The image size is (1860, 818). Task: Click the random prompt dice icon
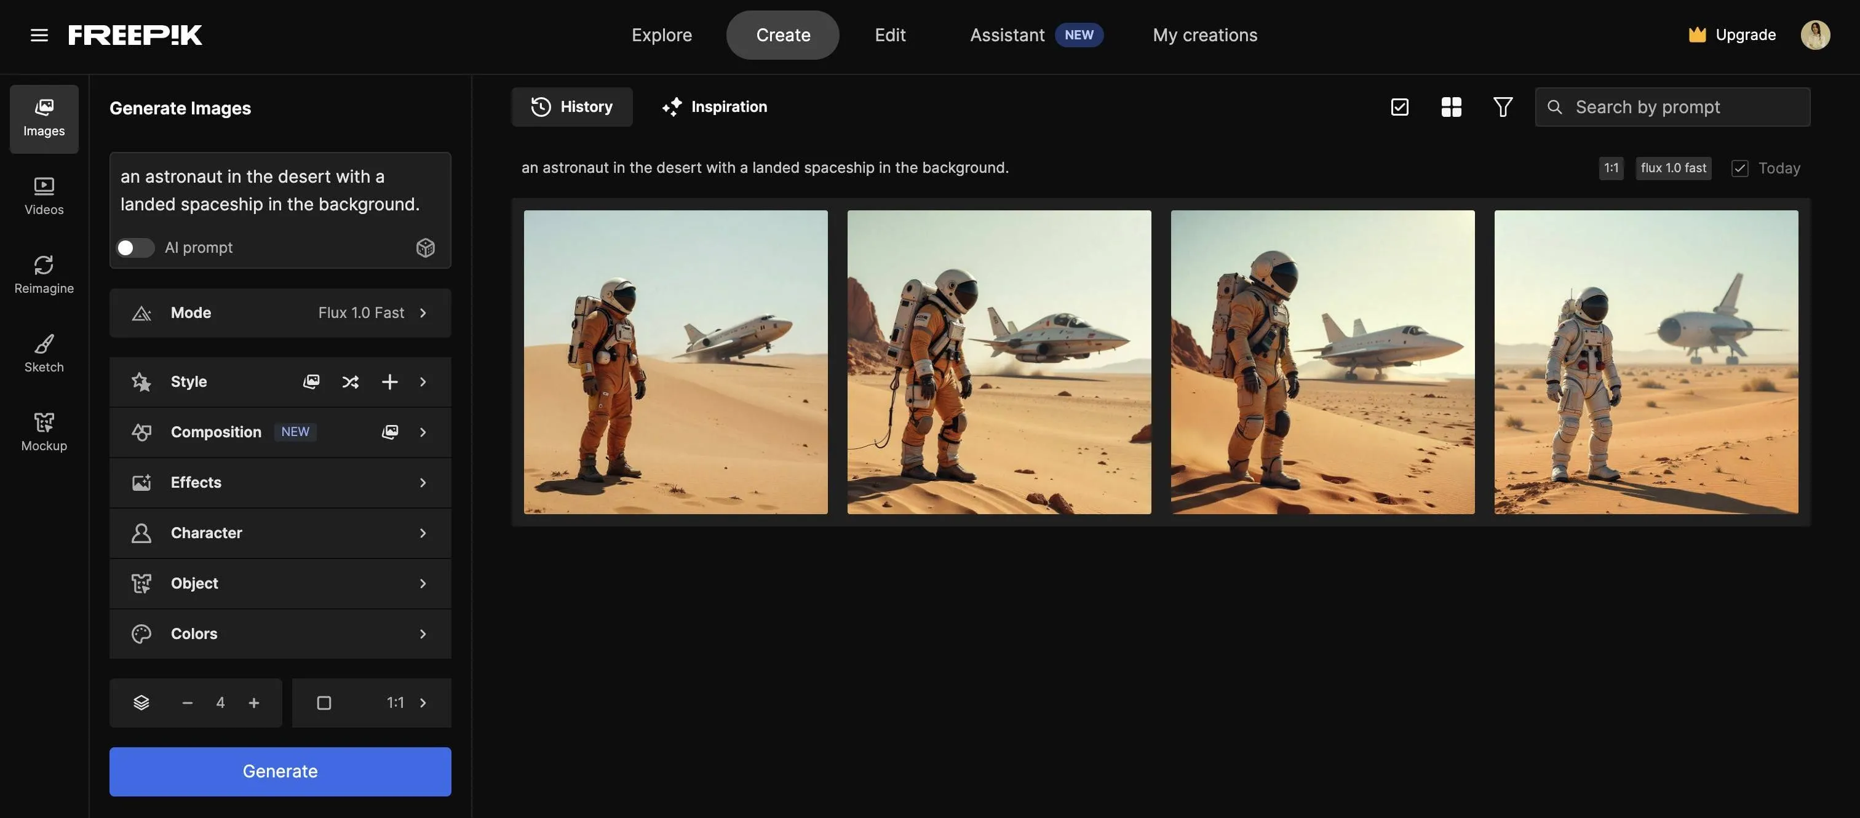click(x=425, y=248)
